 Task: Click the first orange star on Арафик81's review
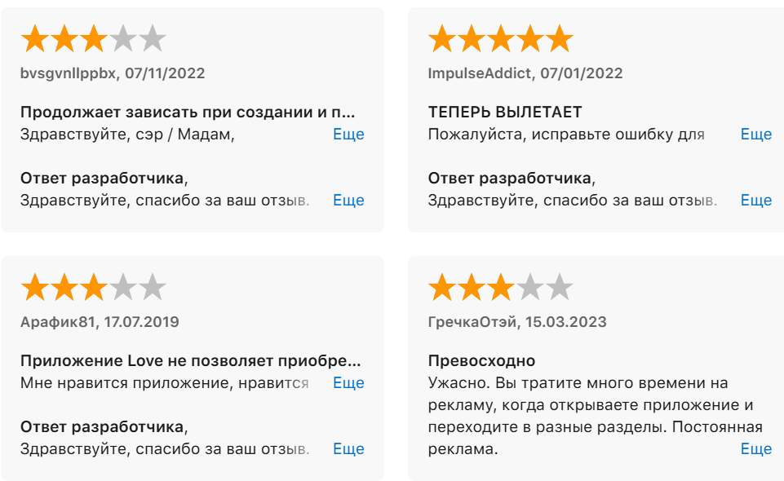tap(33, 287)
